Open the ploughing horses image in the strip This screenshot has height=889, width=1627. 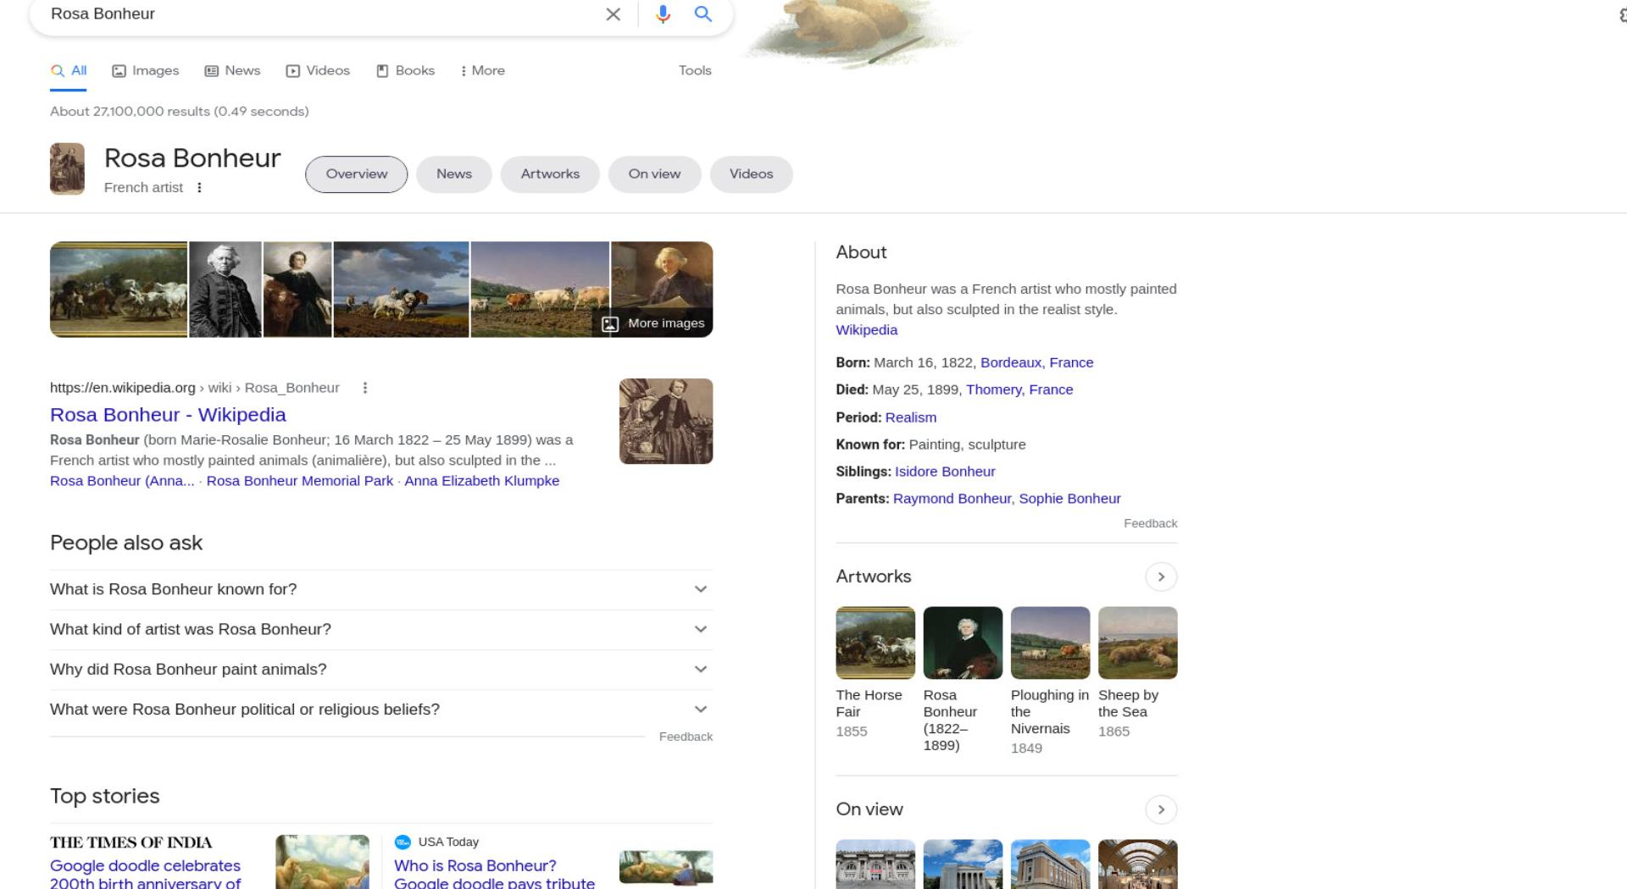pyautogui.click(x=401, y=290)
